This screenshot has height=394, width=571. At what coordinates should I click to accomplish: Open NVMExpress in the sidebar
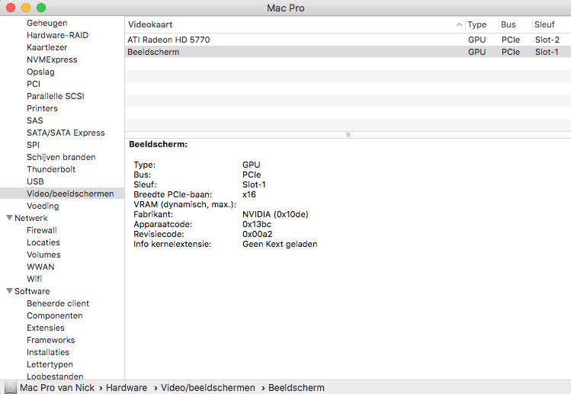click(x=52, y=59)
